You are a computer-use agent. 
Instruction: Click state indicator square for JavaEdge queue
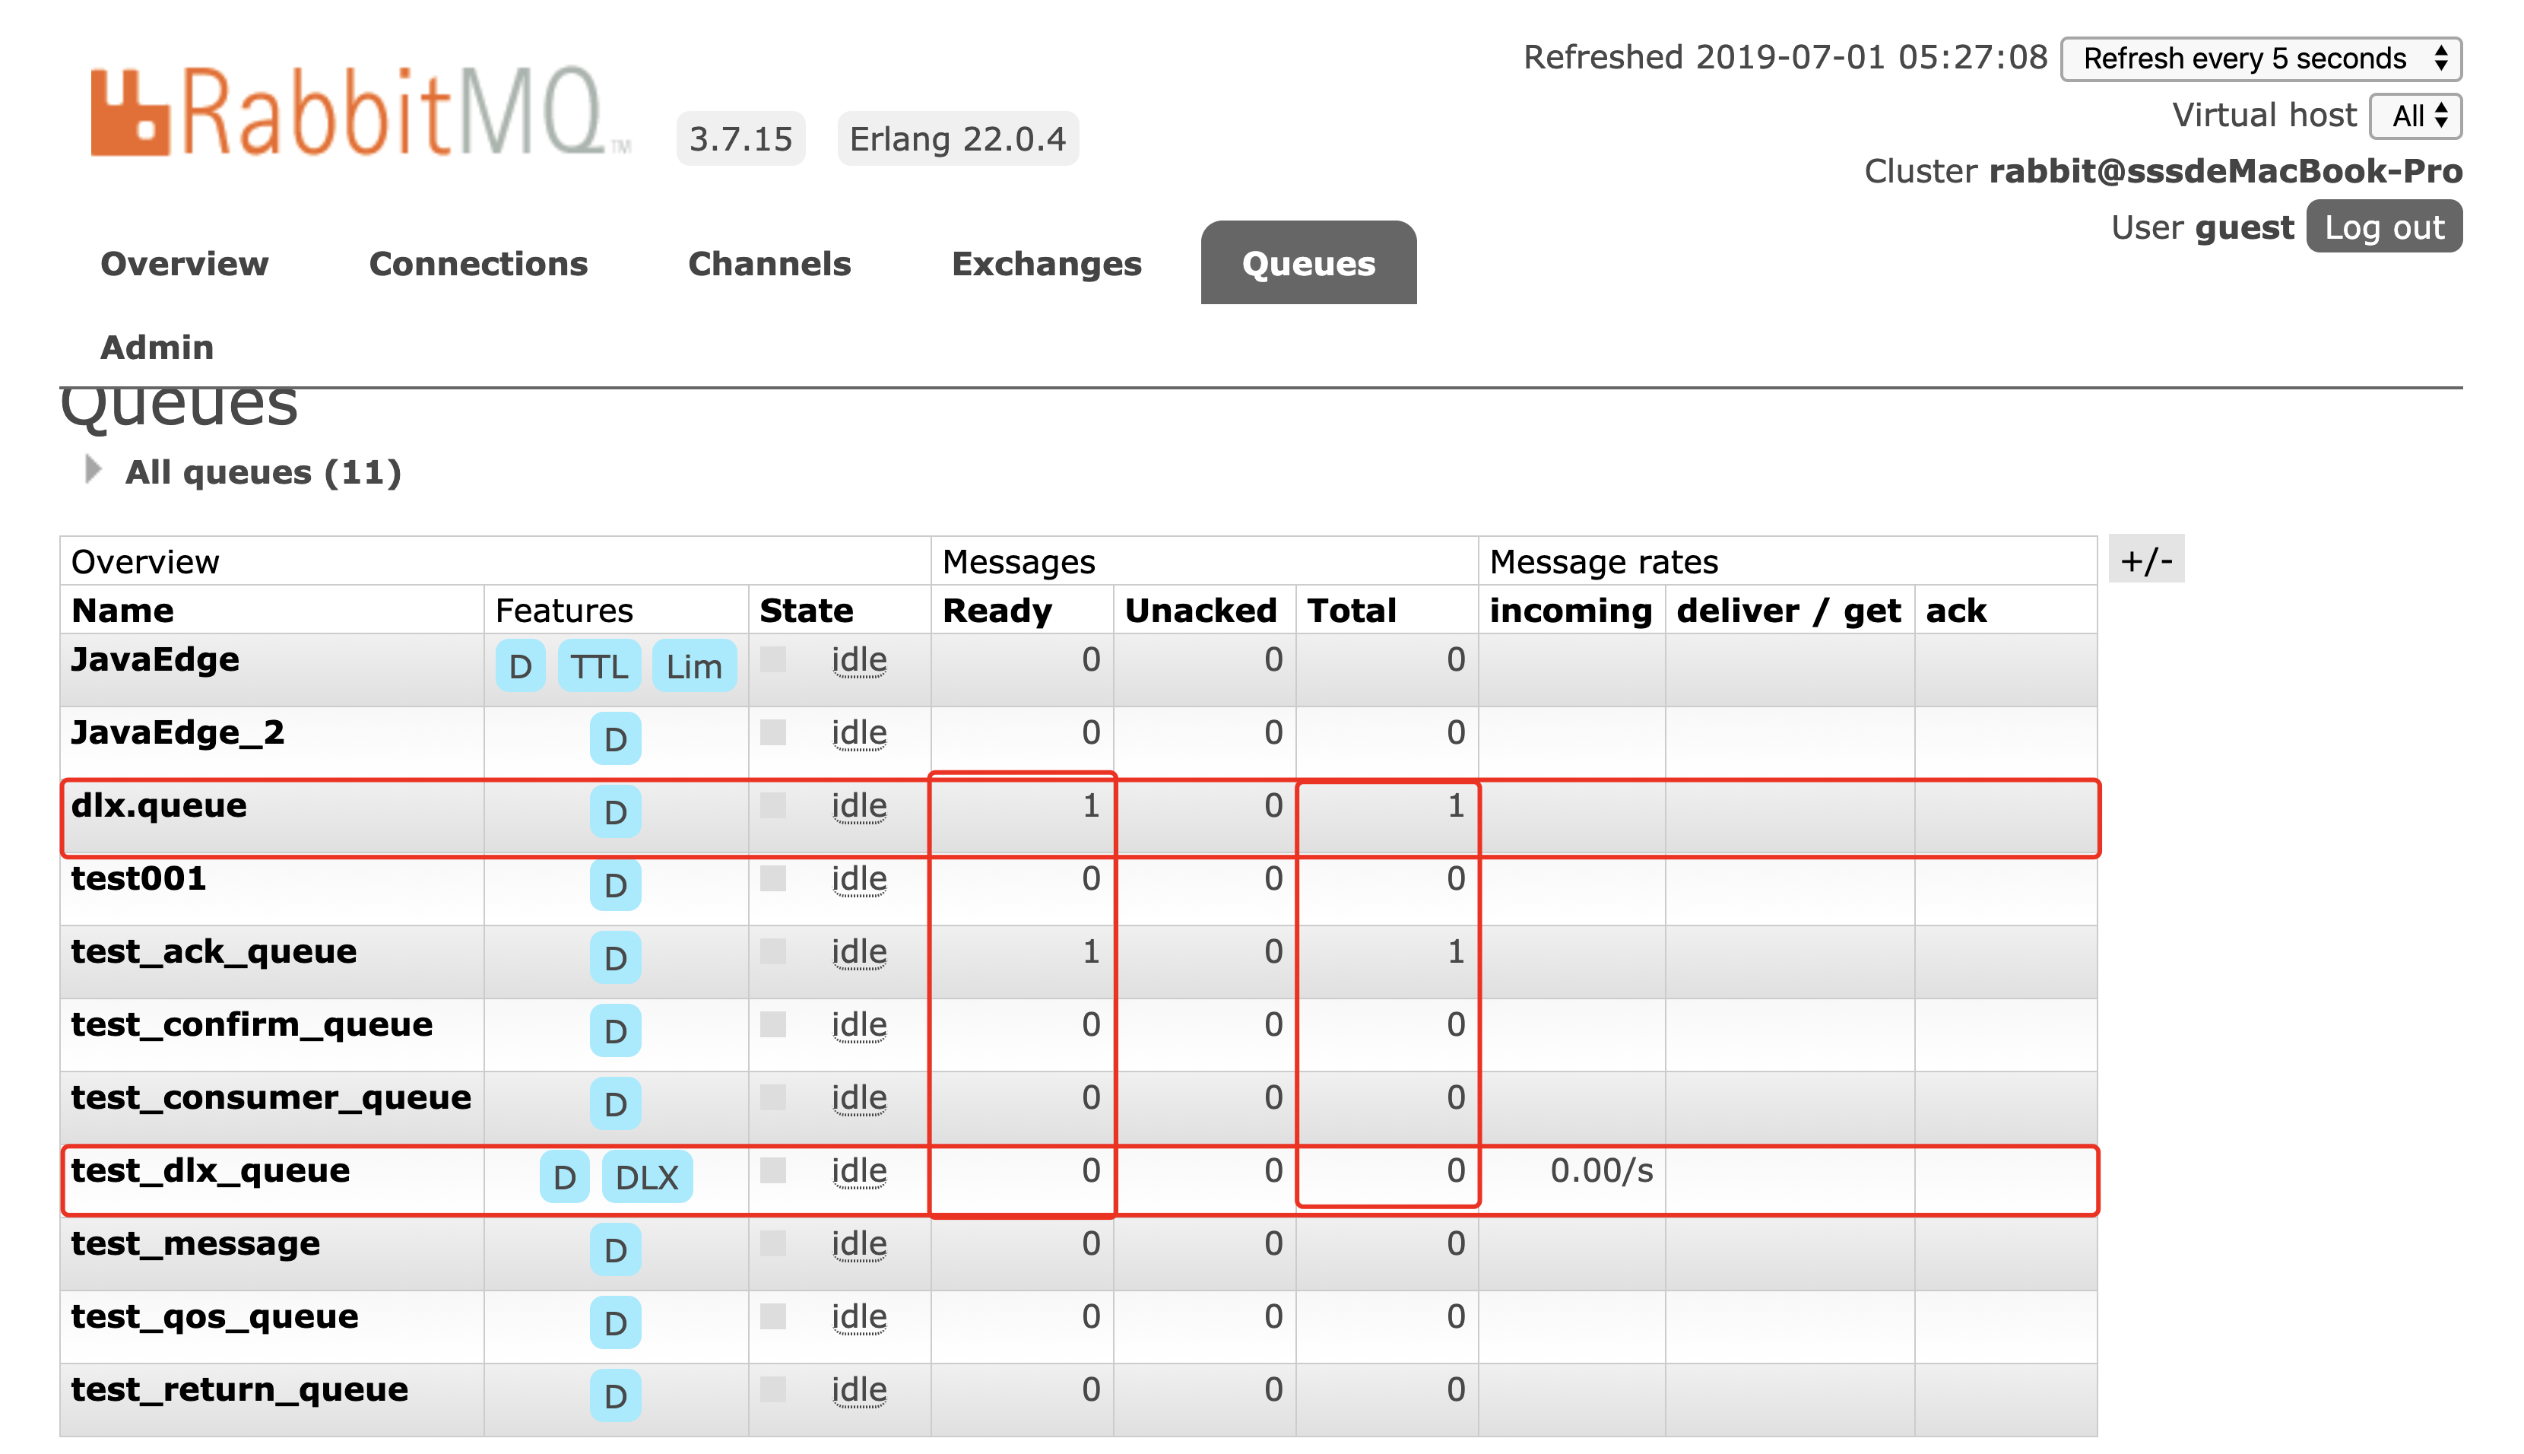772,659
